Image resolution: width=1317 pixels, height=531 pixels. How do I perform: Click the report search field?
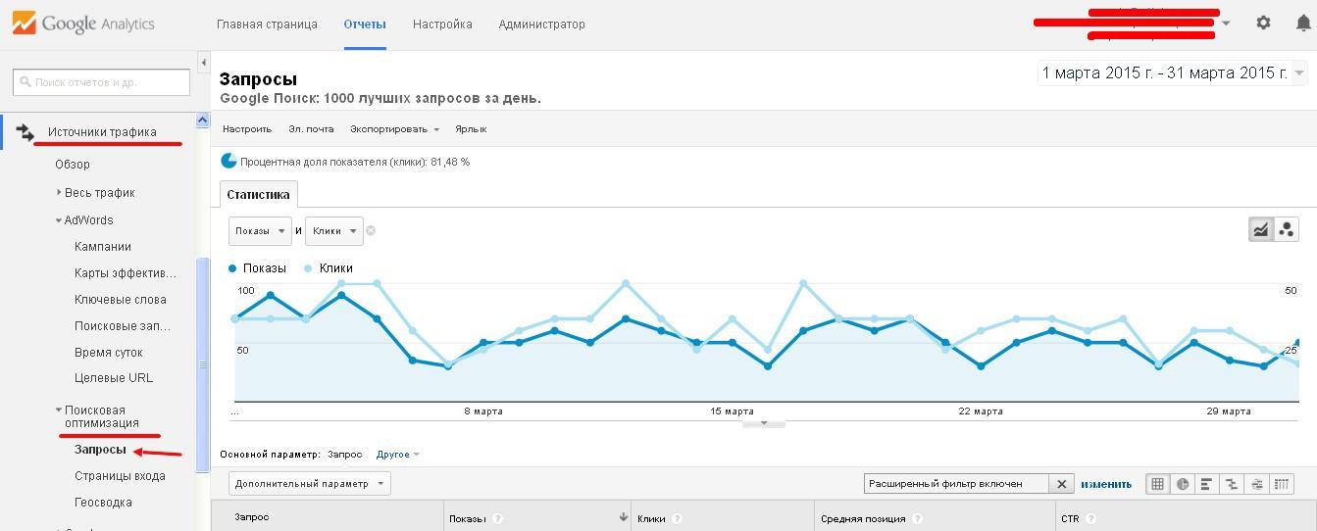pyautogui.click(x=101, y=82)
